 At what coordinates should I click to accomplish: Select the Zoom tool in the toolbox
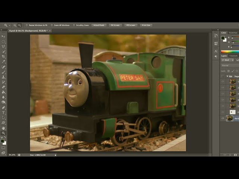pos(3,133)
